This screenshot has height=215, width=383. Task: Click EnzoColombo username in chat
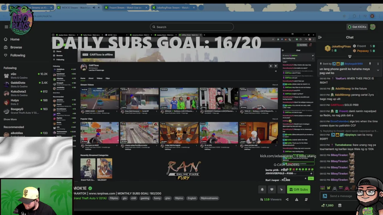(339, 122)
